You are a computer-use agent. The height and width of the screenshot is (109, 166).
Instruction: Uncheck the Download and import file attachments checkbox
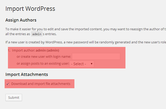7,84
